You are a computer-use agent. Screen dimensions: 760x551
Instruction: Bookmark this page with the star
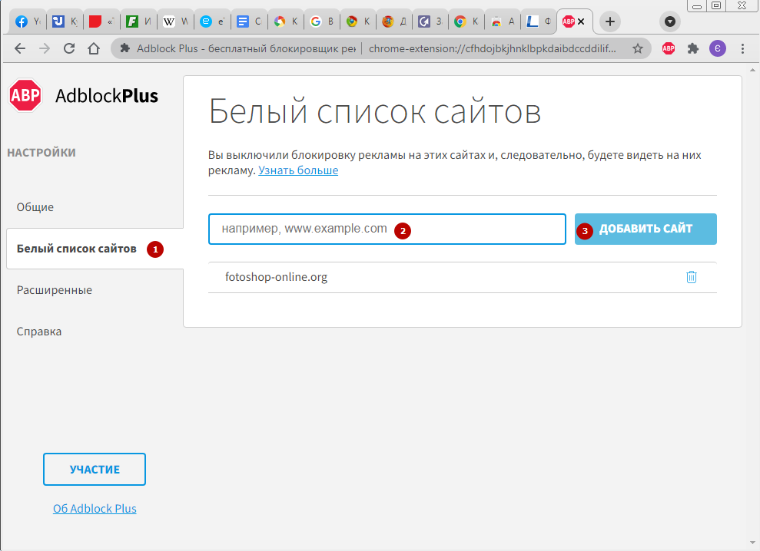(x=638, y=48)
